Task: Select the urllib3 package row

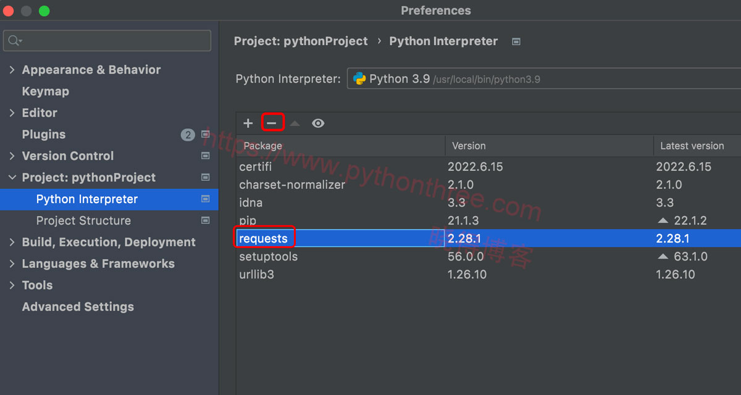Action: pos(488,274)
